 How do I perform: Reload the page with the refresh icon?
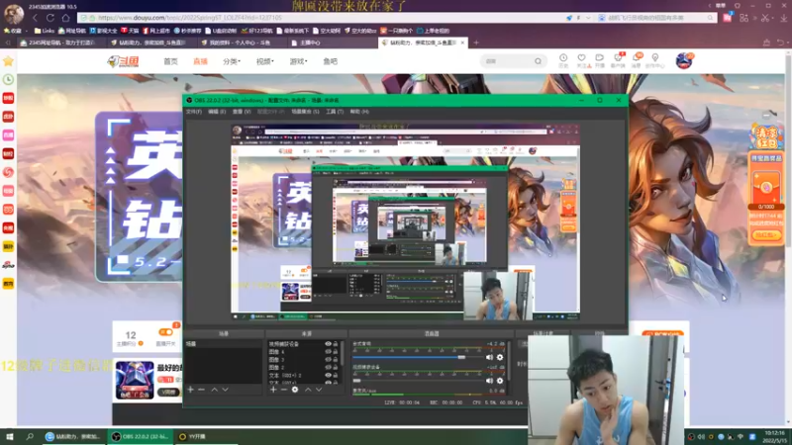(50, 18)
